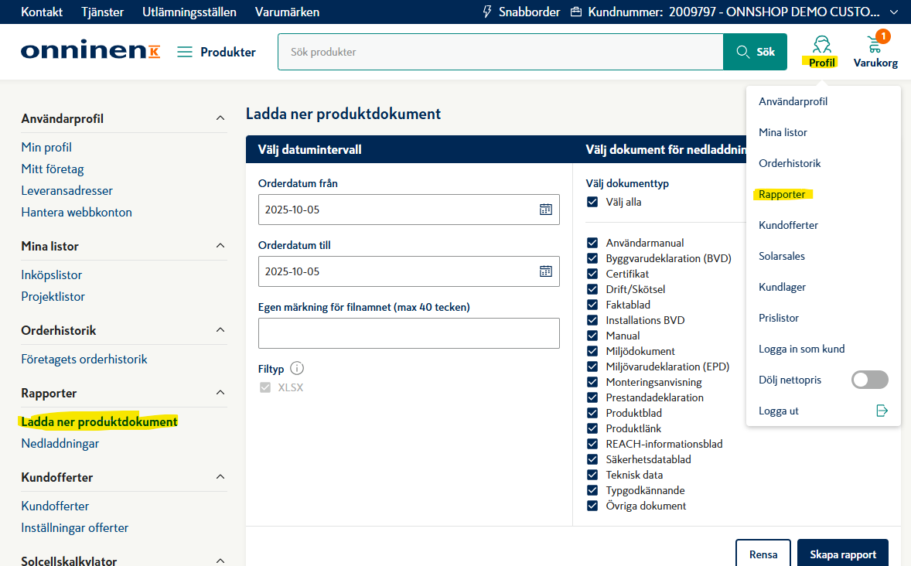Uncheck the REACH-informationsblad checkbox
Screen dimensions: 911x566
pos(592,444)
